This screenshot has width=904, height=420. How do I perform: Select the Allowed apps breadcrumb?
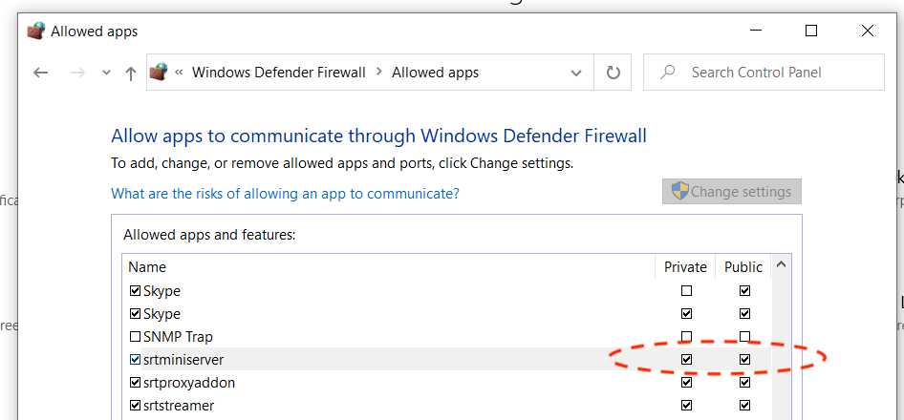tap(436, 73)
